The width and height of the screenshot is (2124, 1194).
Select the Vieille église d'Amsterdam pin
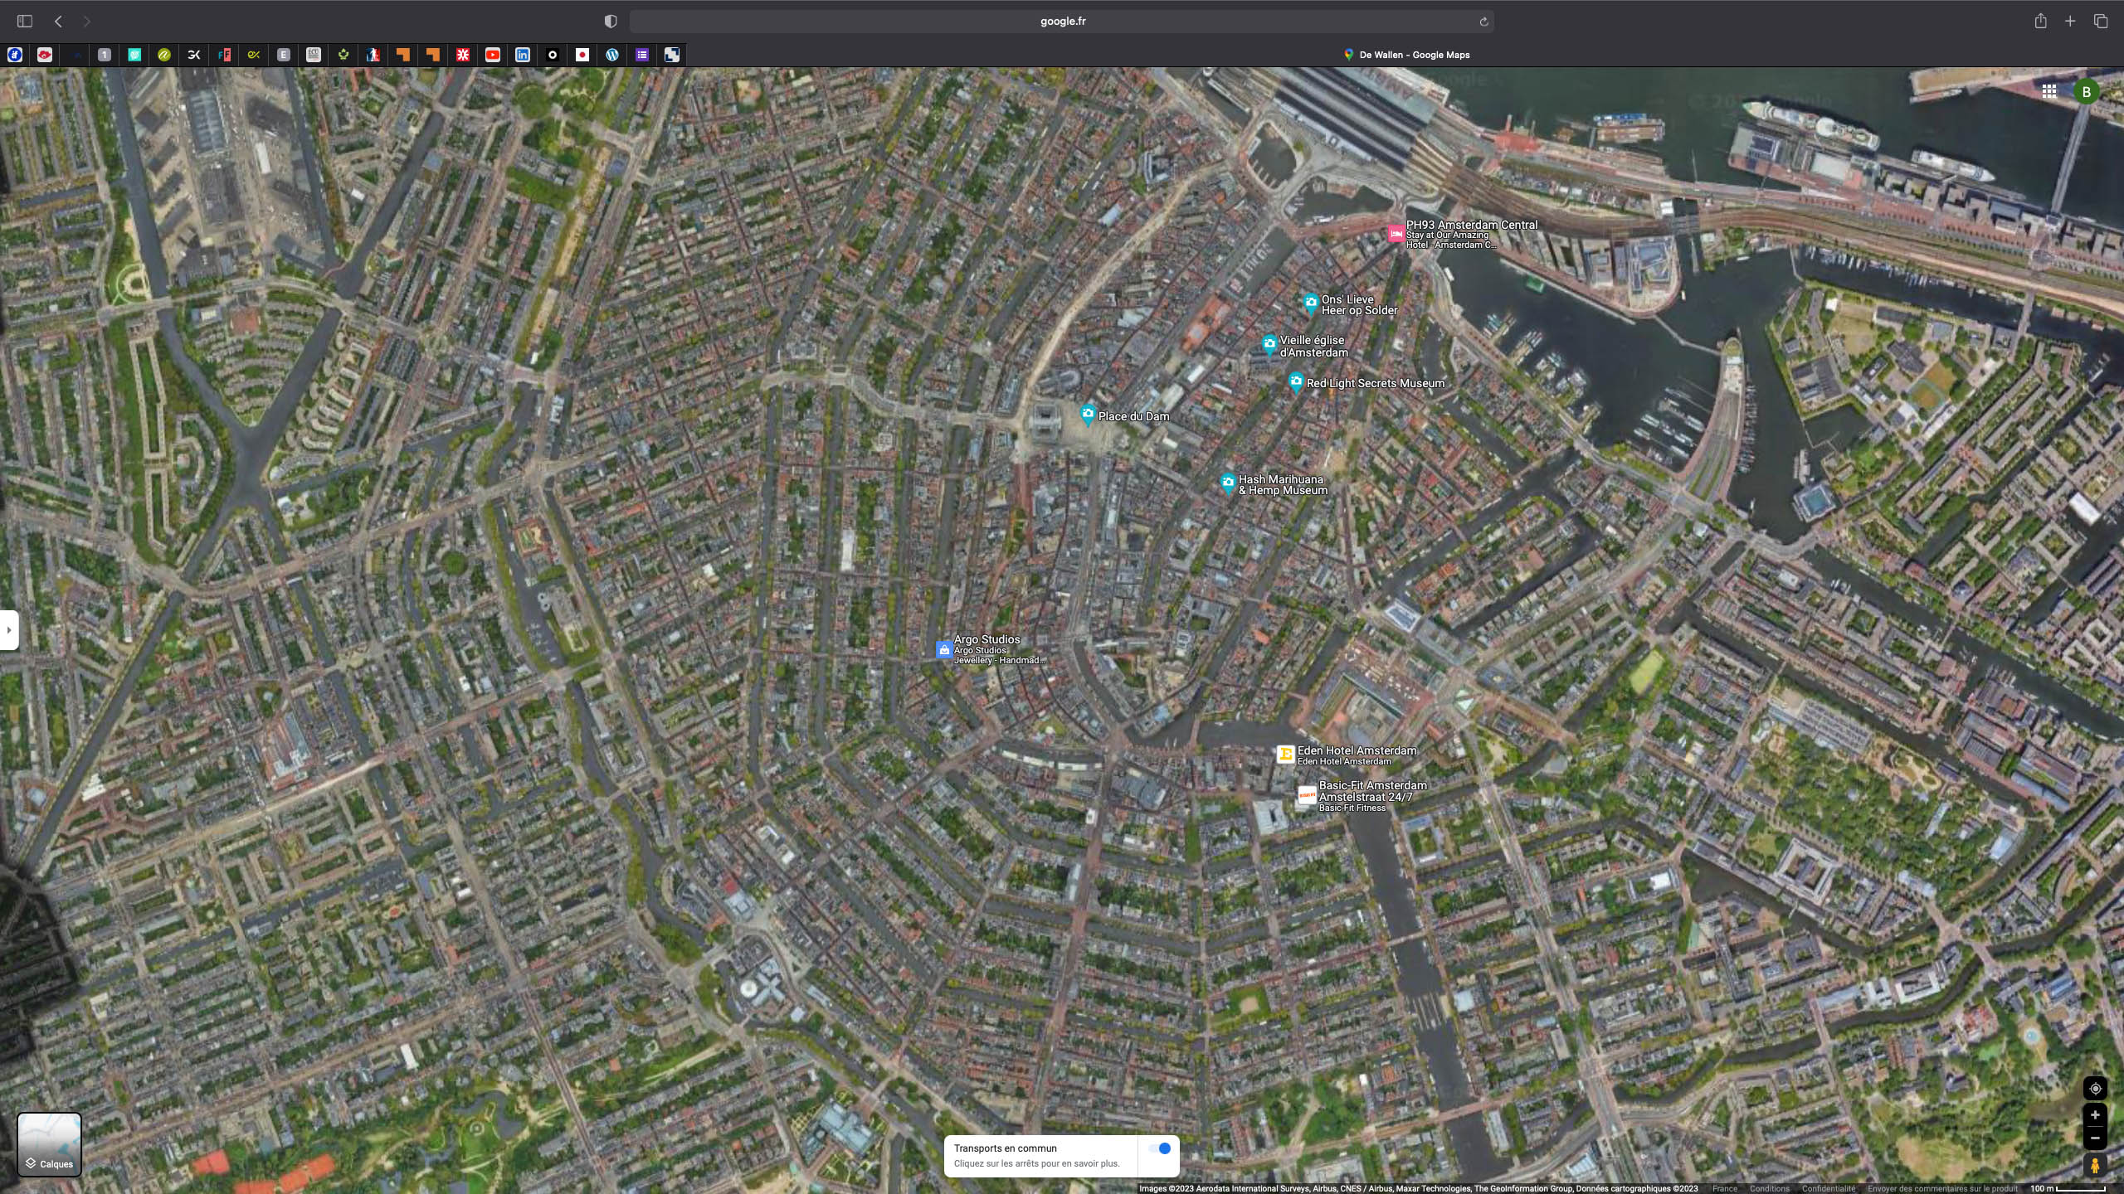(x=1269, y=344)
